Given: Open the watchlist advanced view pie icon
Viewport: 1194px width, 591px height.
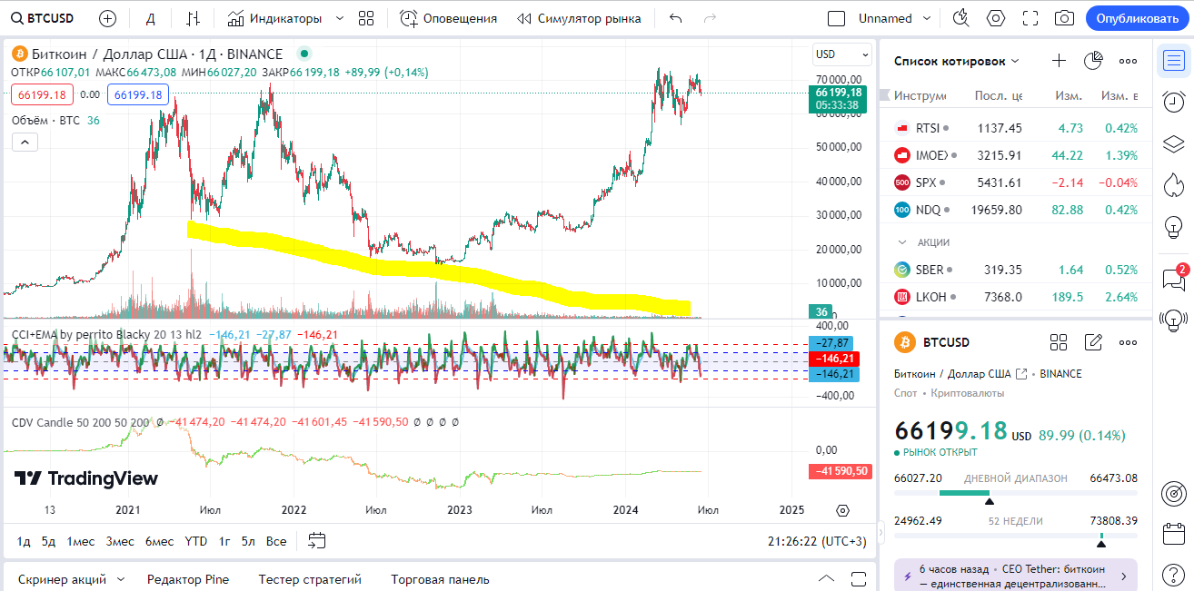Looking at the screenshot, I should point(1093,61).
